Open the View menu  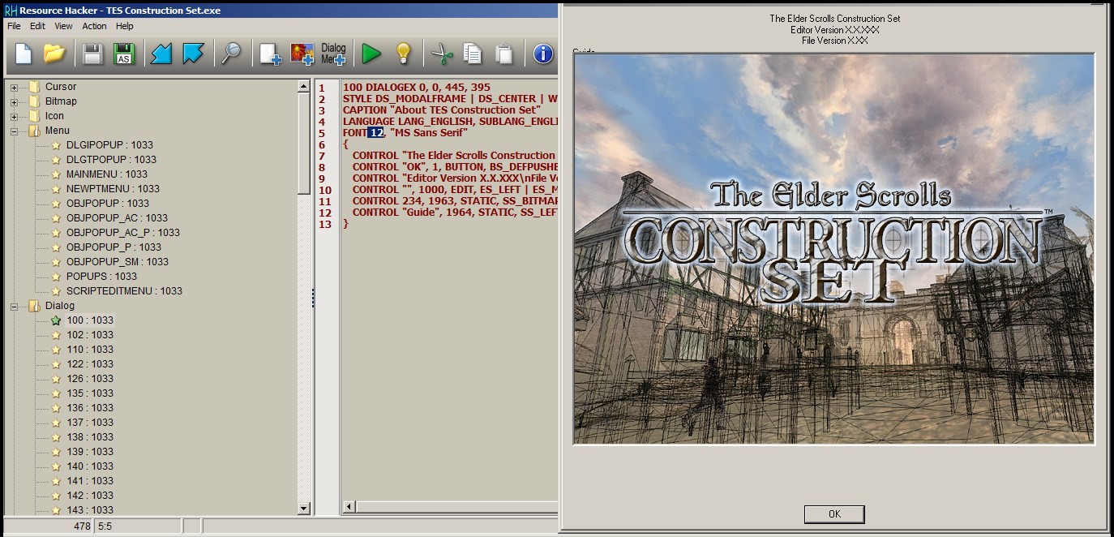click(x=63, y=26)
